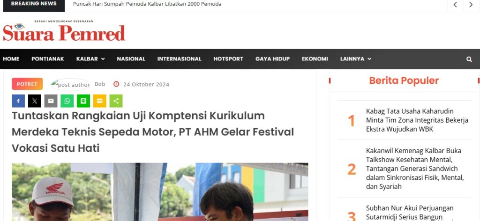480x221 pixels.
Task: Open the article's Honda festival photo
Action: pos(160,192)
